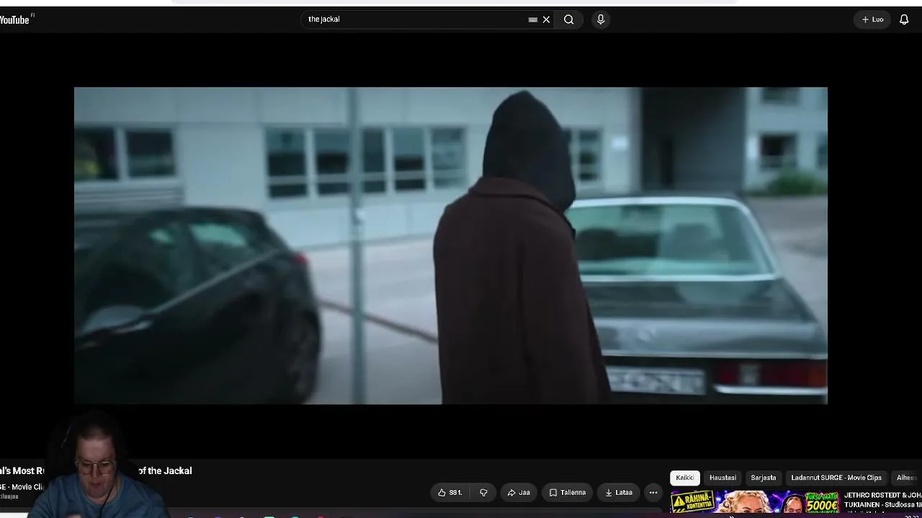Screen dimensions: 922x518
Task: Download the video with the Lataa button
Action: 619,493
